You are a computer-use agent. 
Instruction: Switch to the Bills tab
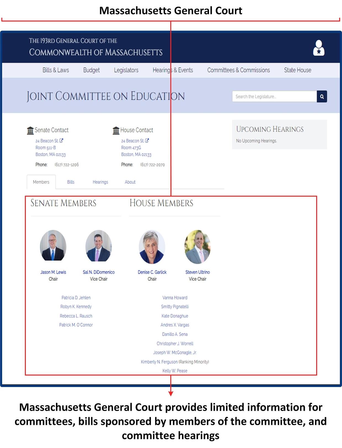click(x=71, y=182)
